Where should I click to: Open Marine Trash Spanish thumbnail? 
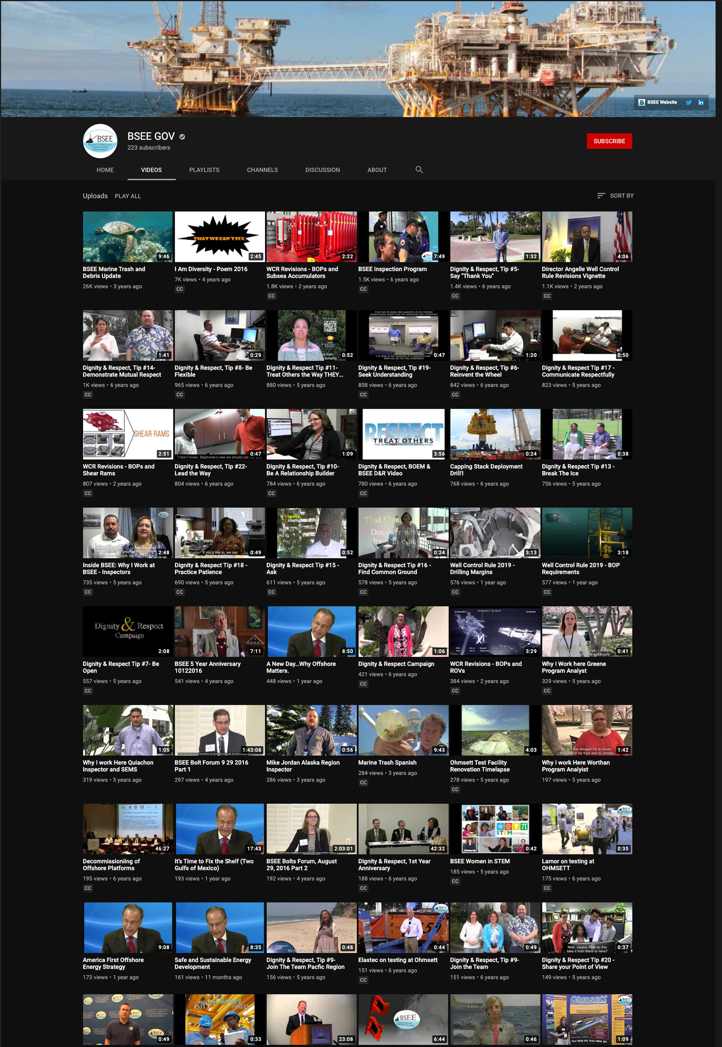point(403,730)
